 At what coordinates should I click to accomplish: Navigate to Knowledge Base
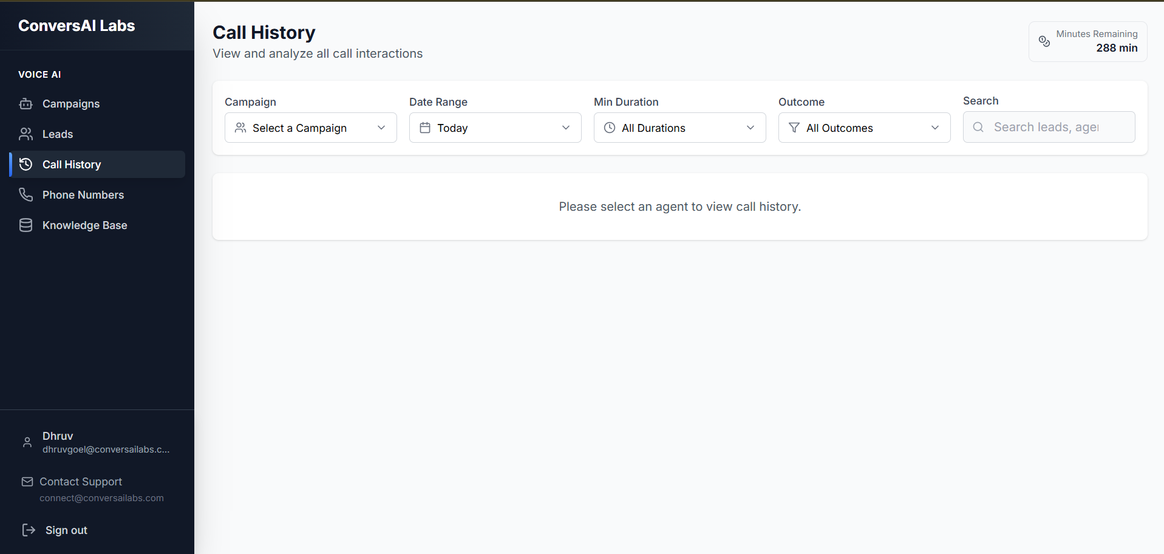[x=97, y=225]
